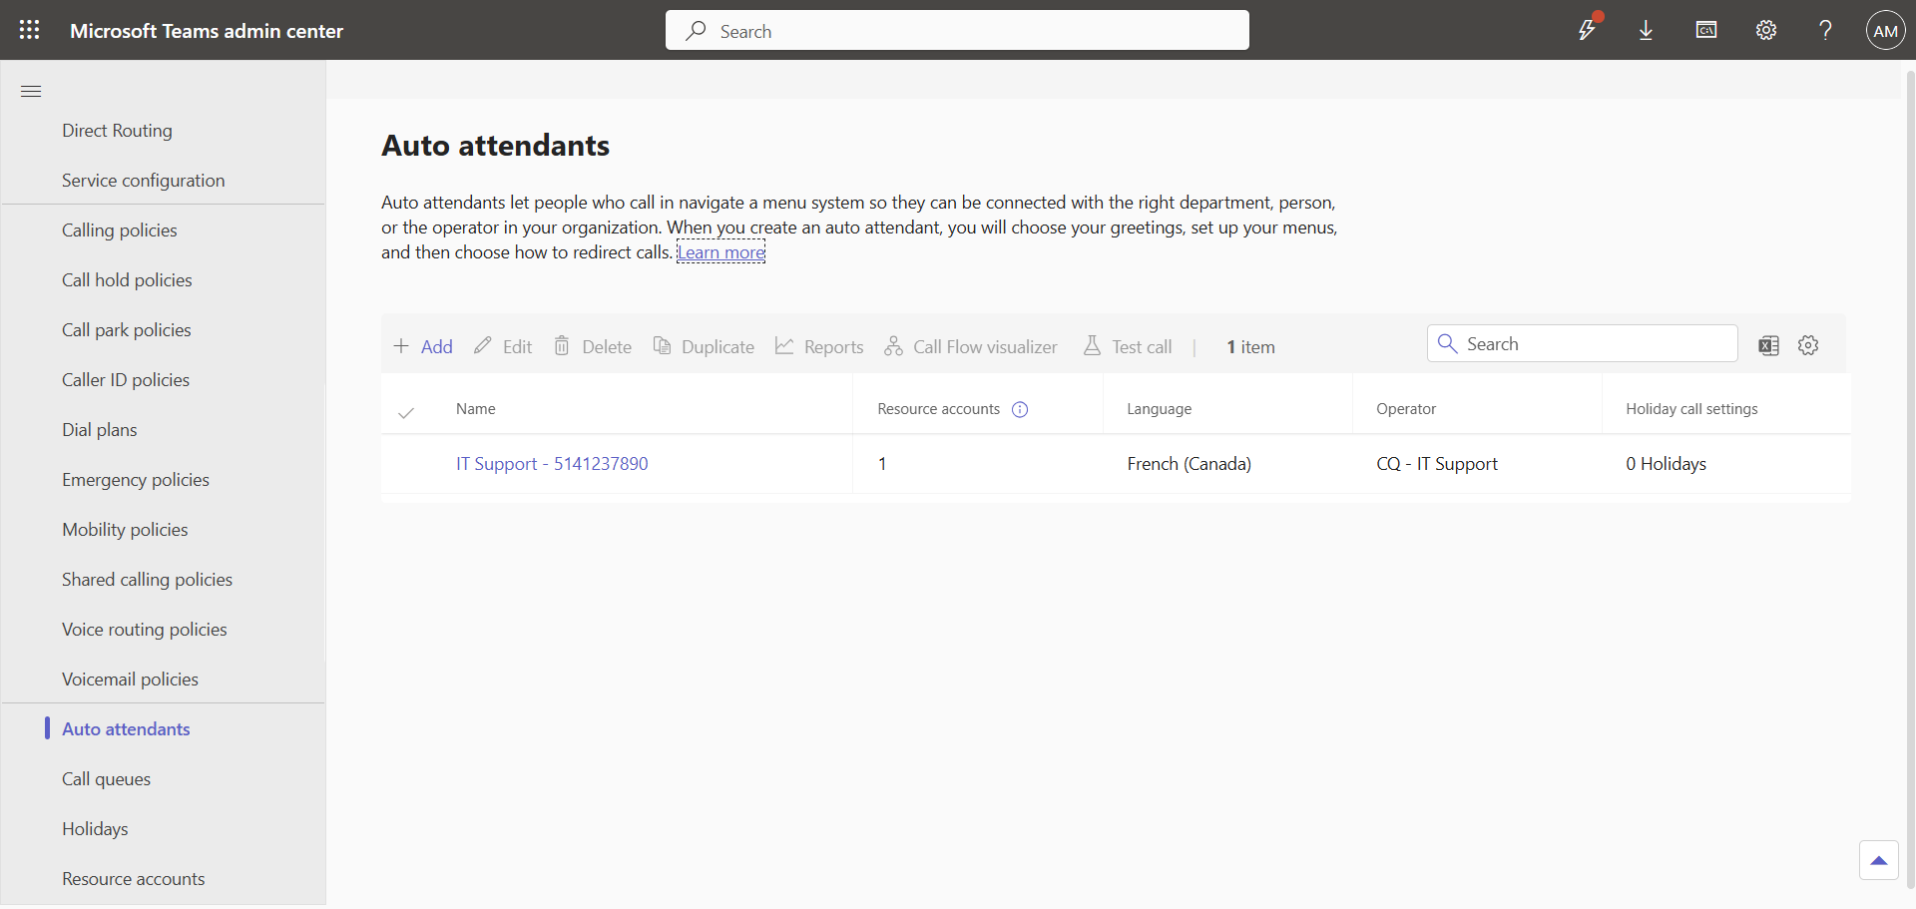Collapse the navigation hamburger menu
This screenshot has height=909, width=1916.
tap(31, 92)
